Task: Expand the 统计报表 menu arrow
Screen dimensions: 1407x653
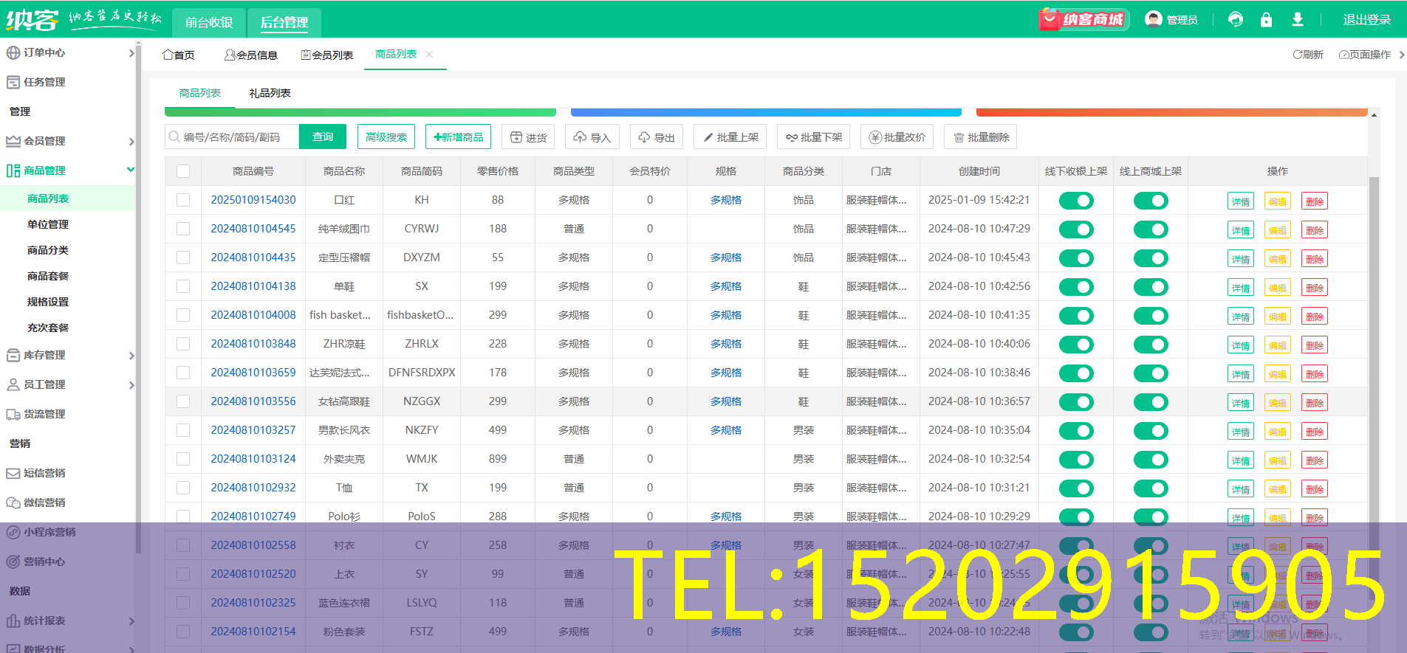Action: tap(131, 621)
